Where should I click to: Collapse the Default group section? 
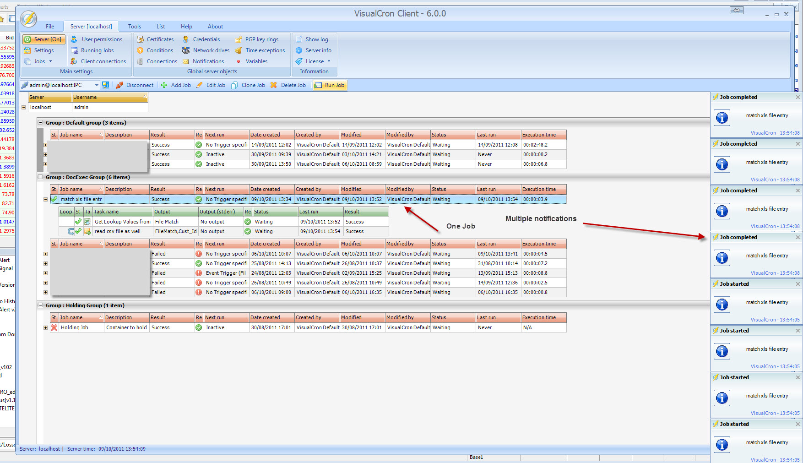point(40,123)
